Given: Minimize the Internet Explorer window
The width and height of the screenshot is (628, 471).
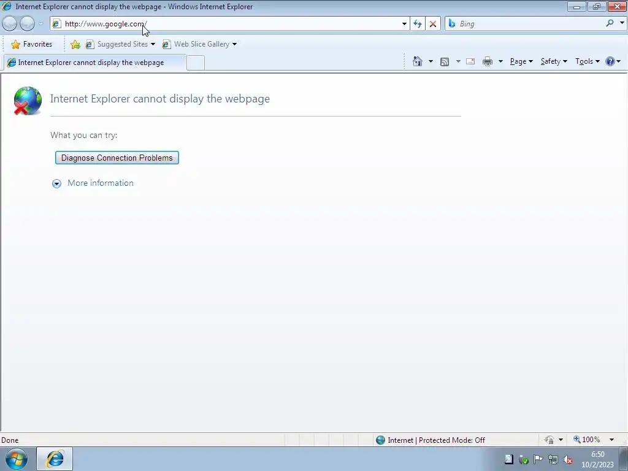Looking at the screenshot, I should 576,6.
